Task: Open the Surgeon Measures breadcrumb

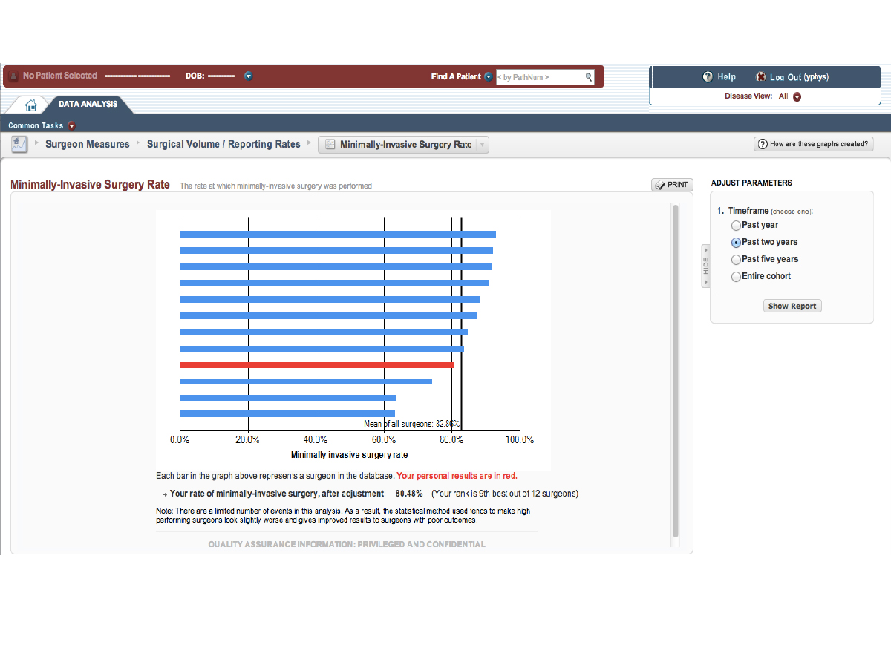Action: (x=87, y=144)
